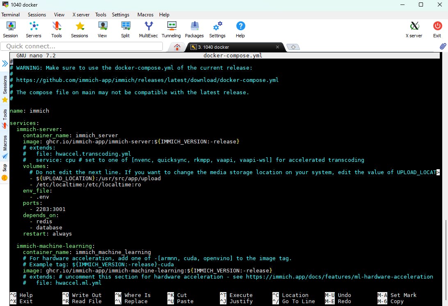Focus the Quick connect input field
Image resolution: width=448 pixels, height=306 pixels.
[82, 46]
